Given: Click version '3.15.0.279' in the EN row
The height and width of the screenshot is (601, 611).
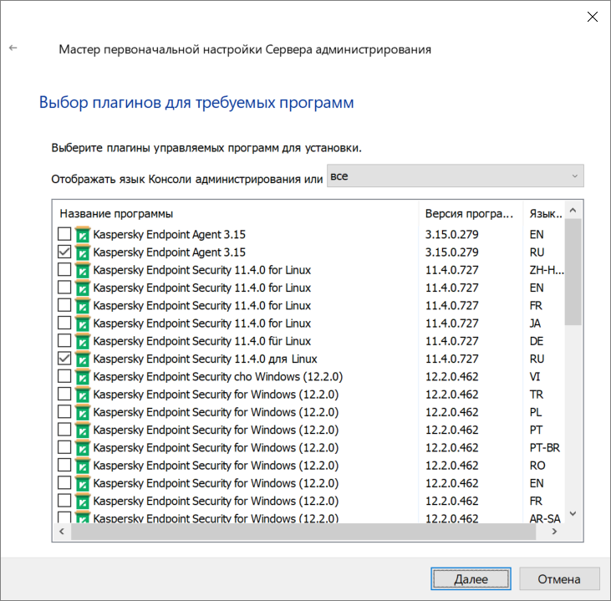Looking at the screenshot, I should coord(451,235).
